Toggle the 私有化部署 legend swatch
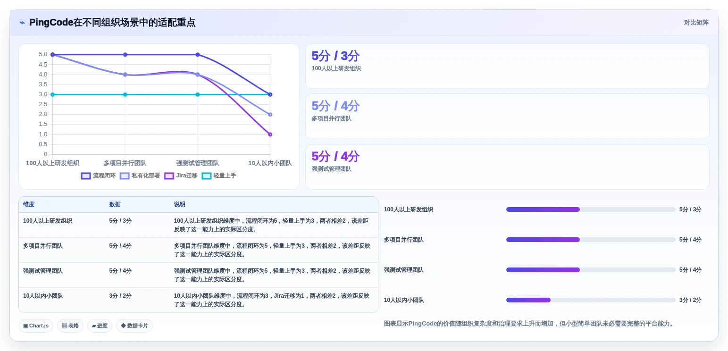This screenshot has height=351, width=728. click(x=125, y=176)
